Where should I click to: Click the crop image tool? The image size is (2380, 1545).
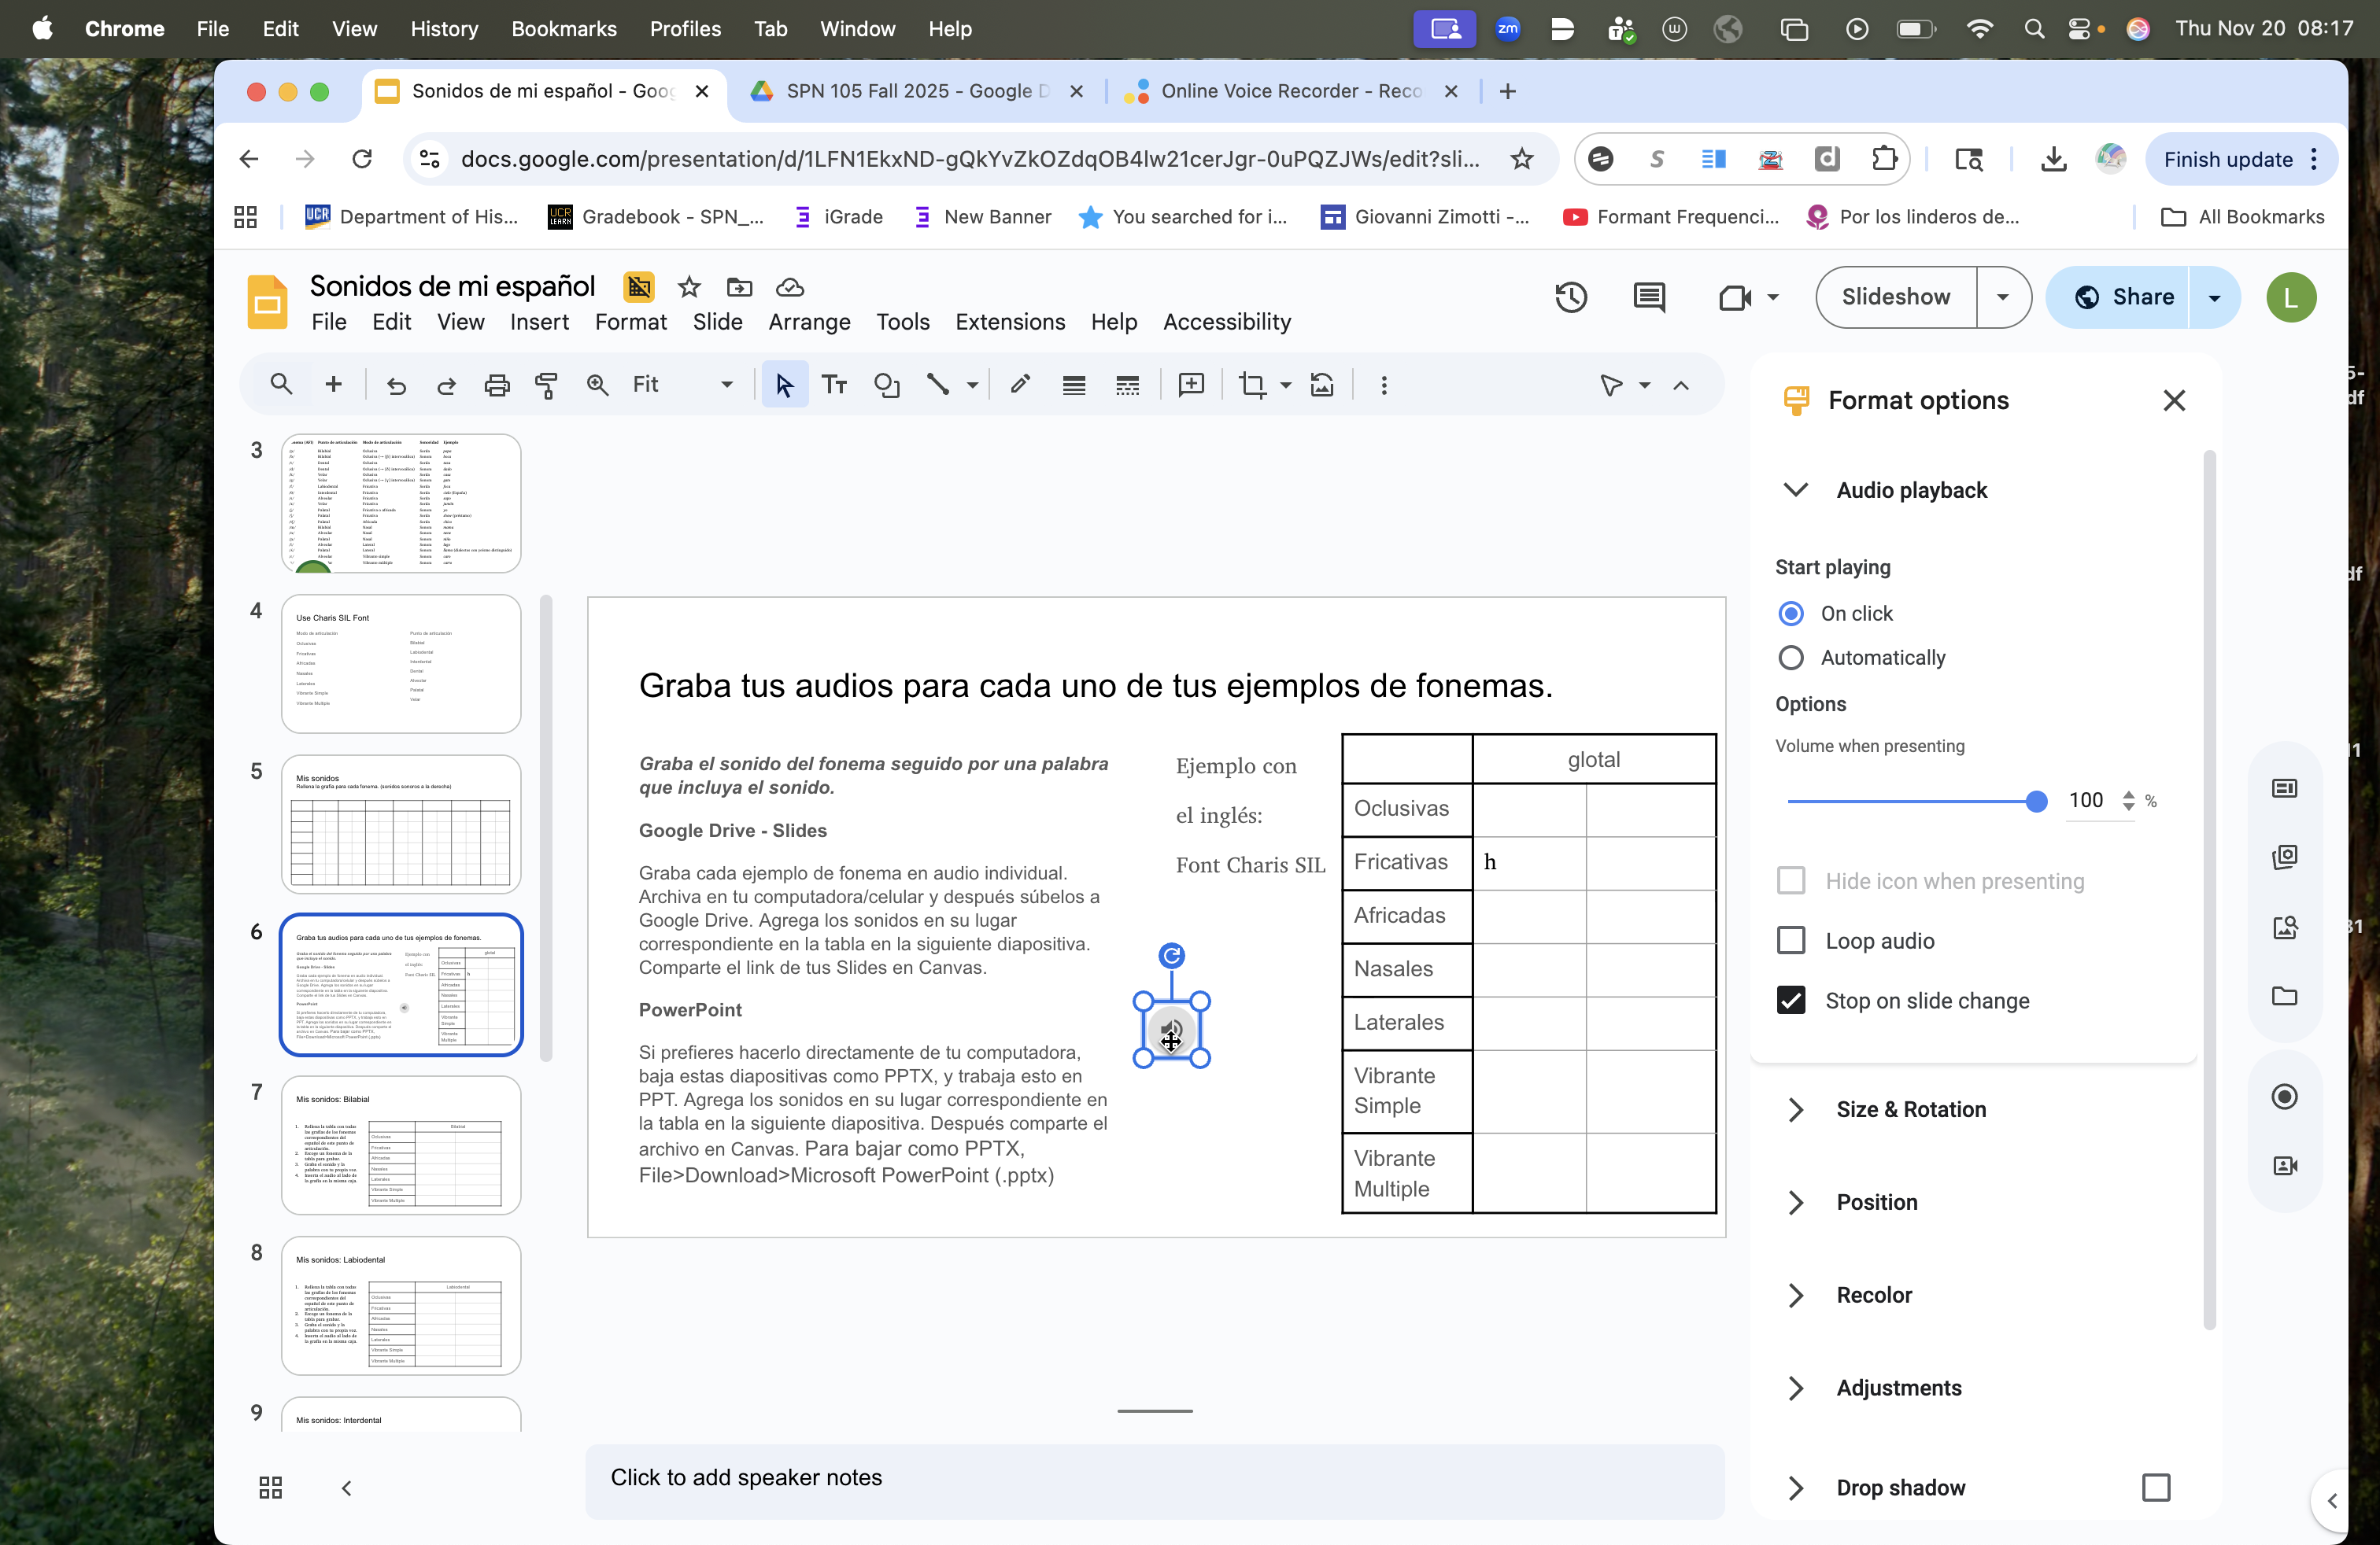coord(1252,385)
